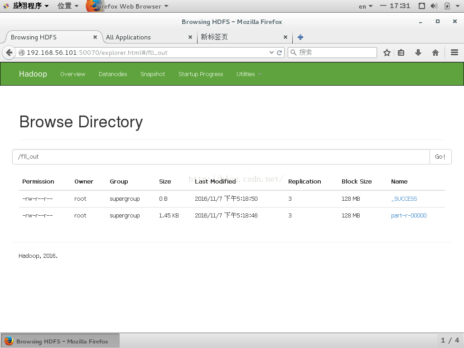Open the Datanodes page

tap(113, 74)
